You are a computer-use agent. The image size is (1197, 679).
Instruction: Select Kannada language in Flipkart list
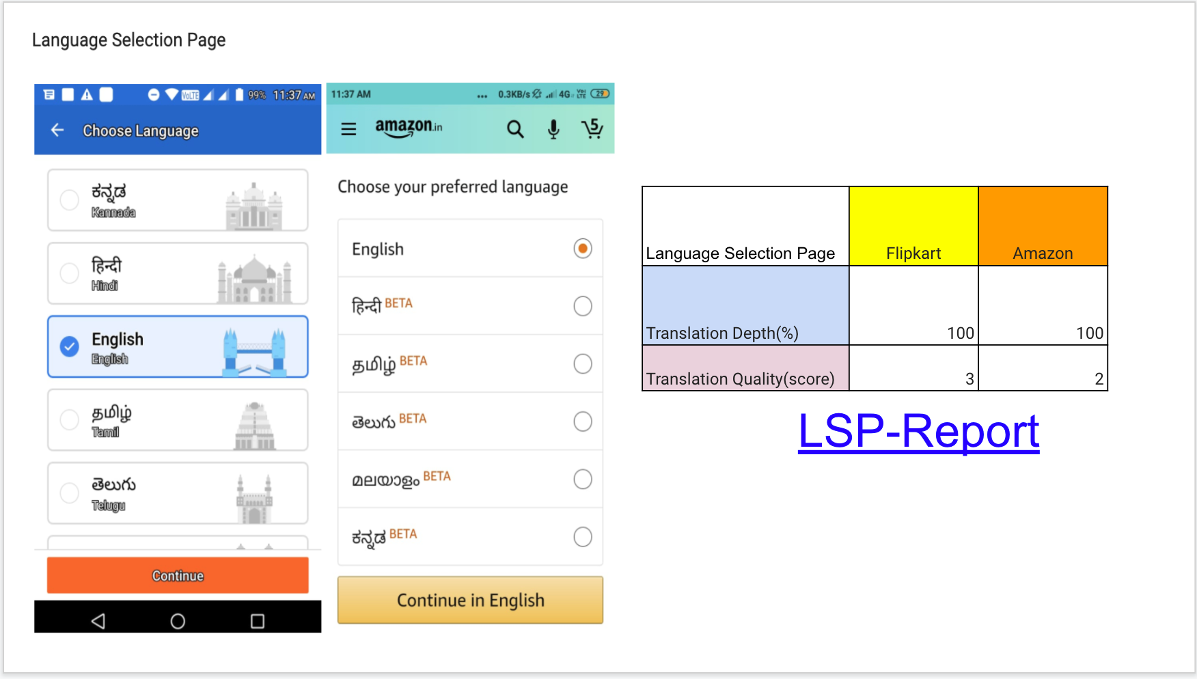pos(68,200)
